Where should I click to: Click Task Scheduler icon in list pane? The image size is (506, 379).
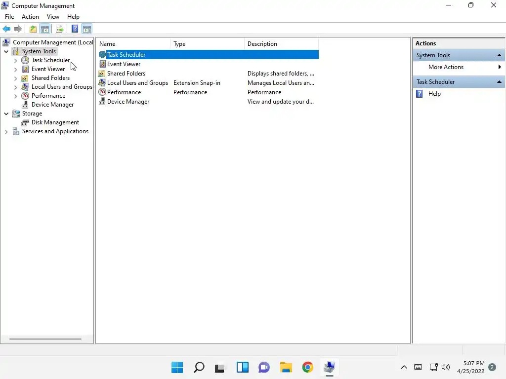click(x=102, y=54)
